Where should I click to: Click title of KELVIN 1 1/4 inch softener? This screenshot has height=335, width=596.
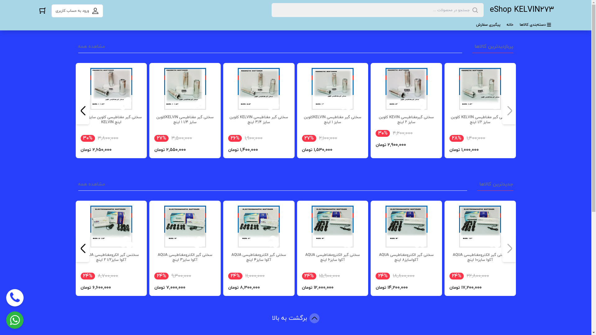185,120
